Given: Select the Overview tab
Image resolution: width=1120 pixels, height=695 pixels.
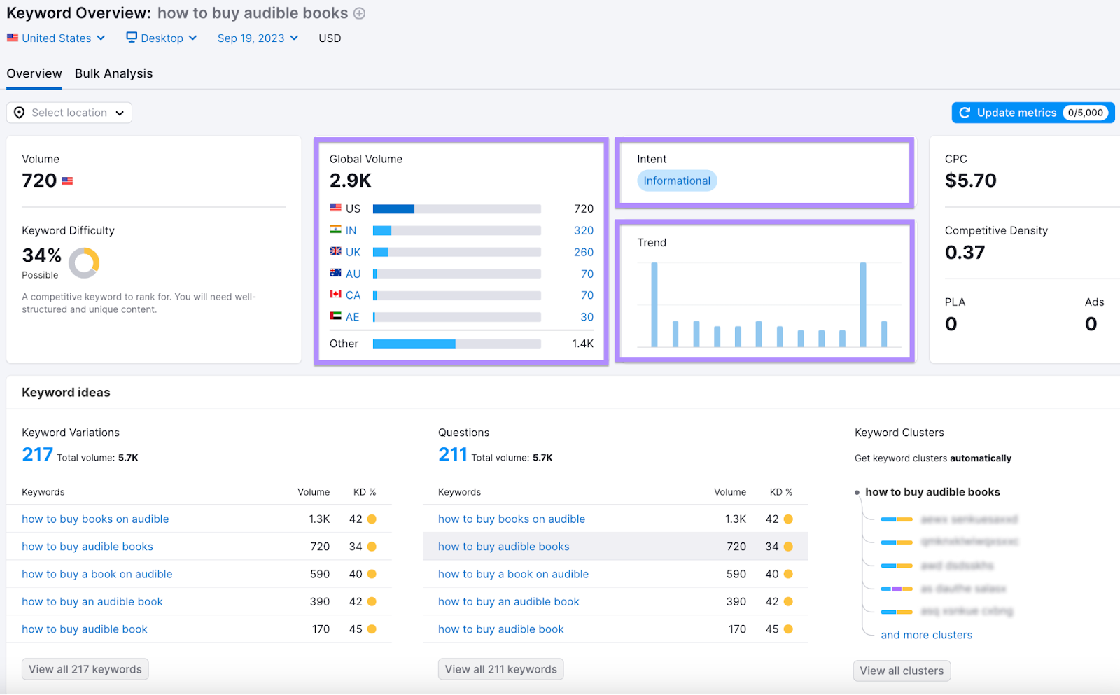Looking at the screenshot, I should (34, 73).
